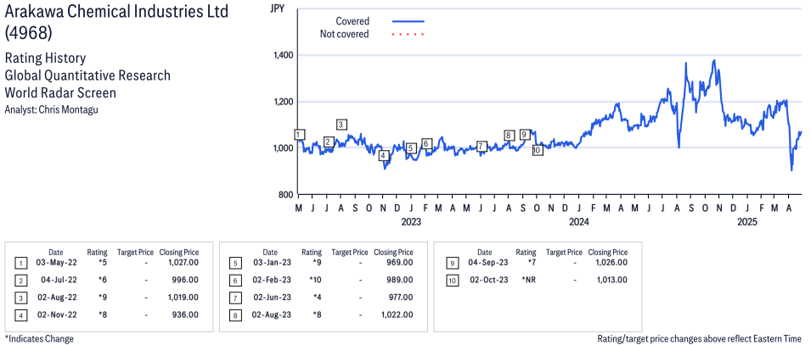Image resolution: width=811 pixels, height=345 pixels.
Task: Click the numbered box 6 in the ratings table
Action: click(x=235, y=281)
